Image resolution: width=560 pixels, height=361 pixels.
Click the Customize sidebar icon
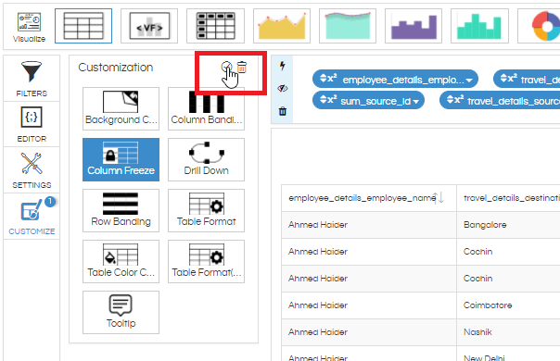[x=32, y=217]
